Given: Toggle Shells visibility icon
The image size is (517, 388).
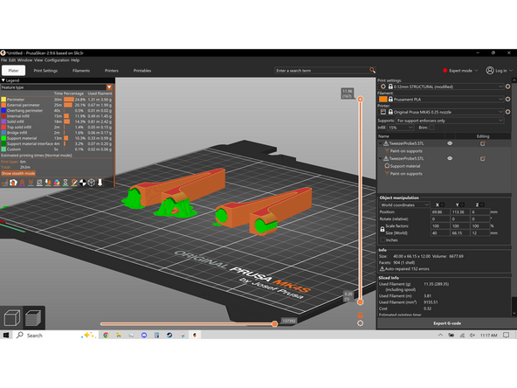Looking at the screenshot, I should coord(92,183).
